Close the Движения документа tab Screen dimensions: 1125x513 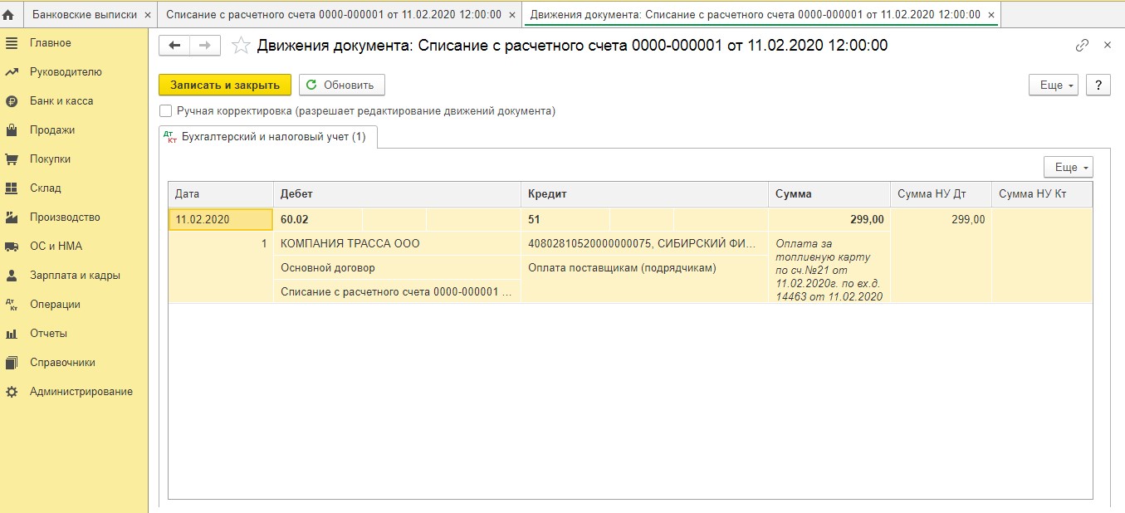click(990, 15)
